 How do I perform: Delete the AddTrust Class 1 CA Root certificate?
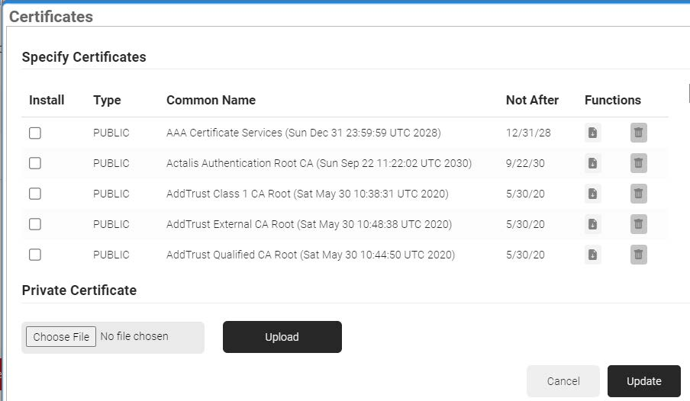click(639, 194)
